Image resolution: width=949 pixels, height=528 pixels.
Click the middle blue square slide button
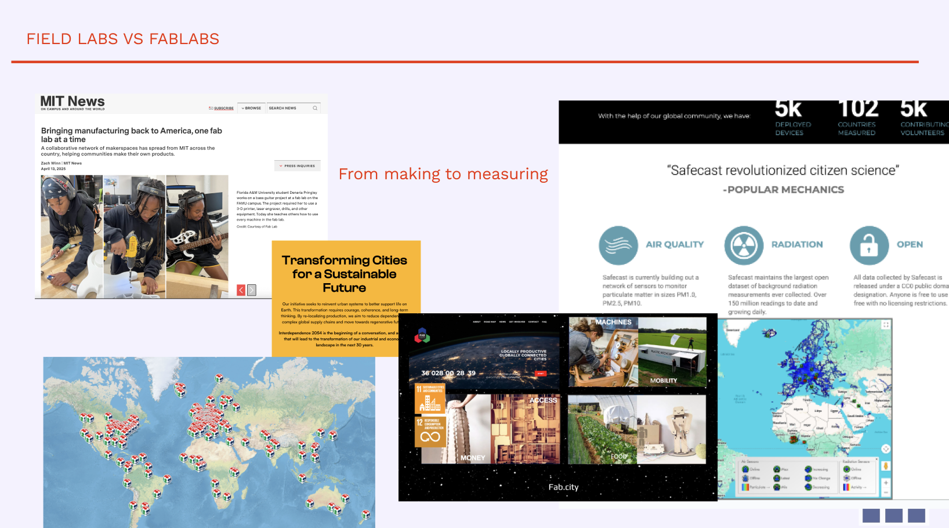(x=894, y=516)
